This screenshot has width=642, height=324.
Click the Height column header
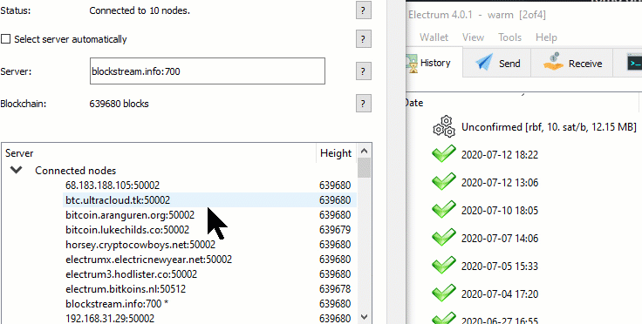(x=336, y=153)
